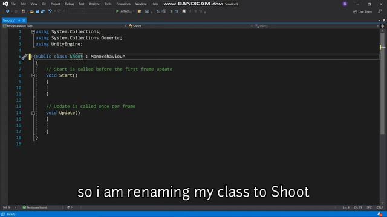Click the notifications icon in the status bar
This screenshot has width=387, height=217.
pyautogui.click(x=380, y=215)
